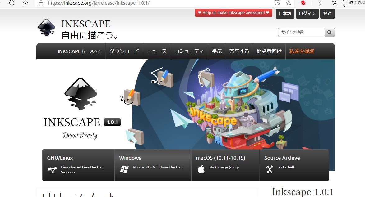
Task: Click the Source Archive tools icon
Action: coord(270,169)
